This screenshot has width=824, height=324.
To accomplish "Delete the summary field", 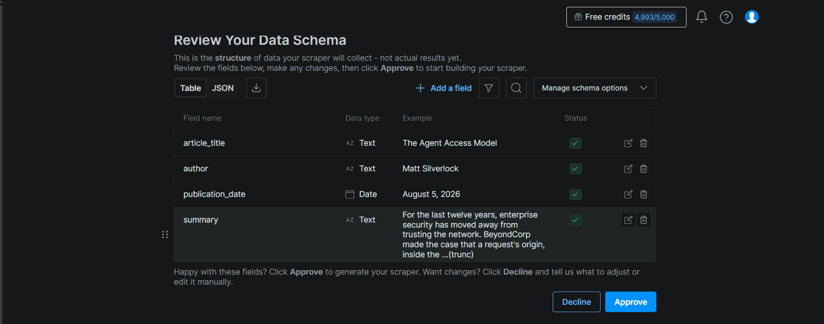I will pyautogui.click(x=644, y=220).
